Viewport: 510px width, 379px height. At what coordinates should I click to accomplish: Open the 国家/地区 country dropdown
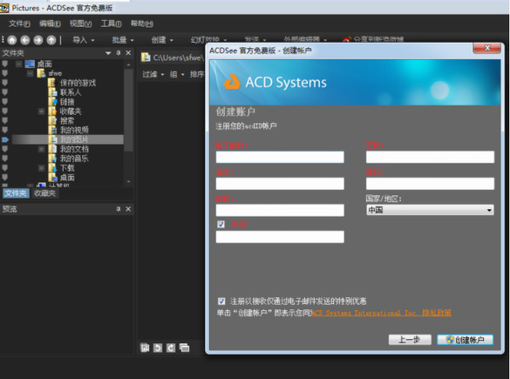pos(430,210)
